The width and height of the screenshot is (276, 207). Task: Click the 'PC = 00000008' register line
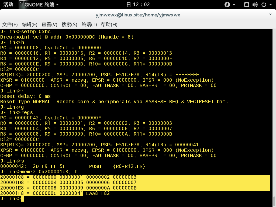tap(50, 48)
